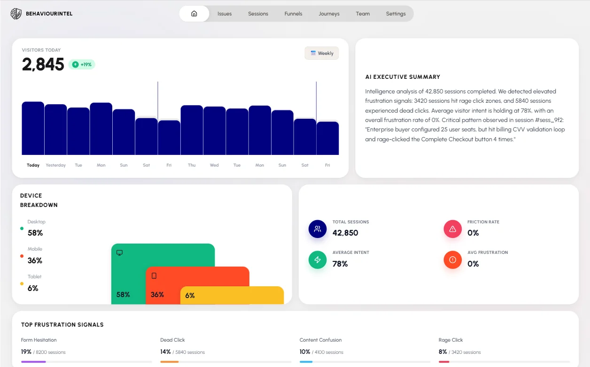Click the Friction Rate warning triangle icon

[453, 229]
